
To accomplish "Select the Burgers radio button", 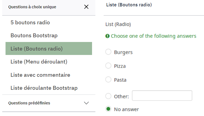I will [108, 52].
